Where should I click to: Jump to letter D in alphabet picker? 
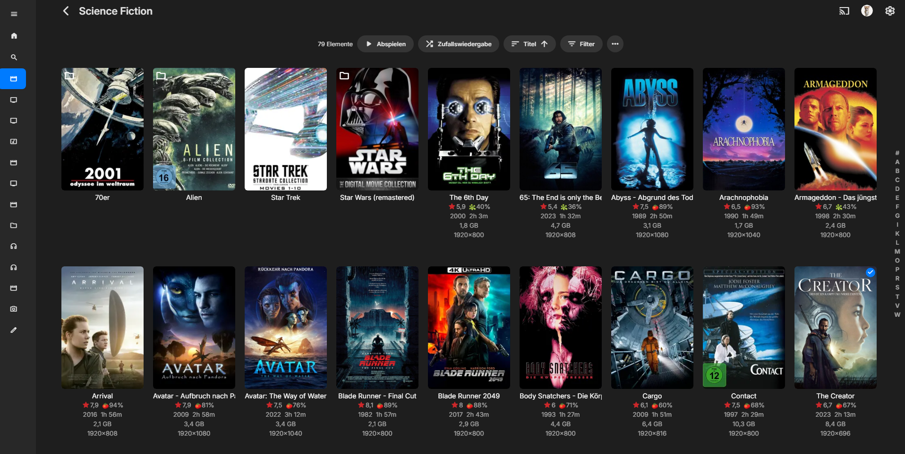tap(897, 189)
